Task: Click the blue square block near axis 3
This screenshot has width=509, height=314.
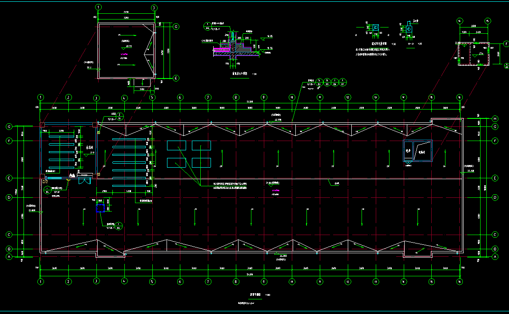Action: tap(100, 208)
